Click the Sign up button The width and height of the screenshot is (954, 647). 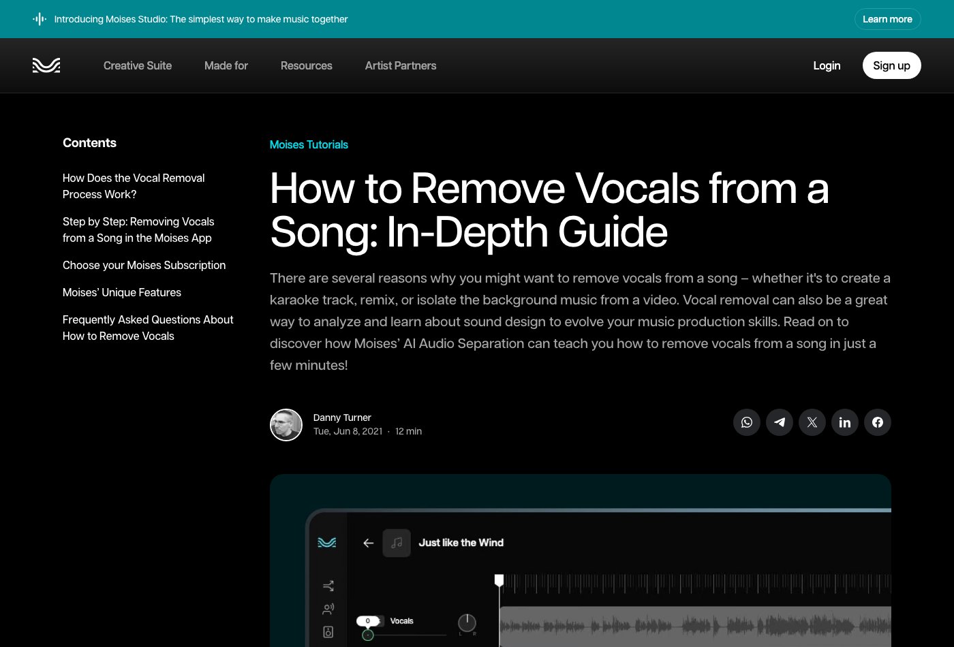pyautogui.click(x=892, y=65)
